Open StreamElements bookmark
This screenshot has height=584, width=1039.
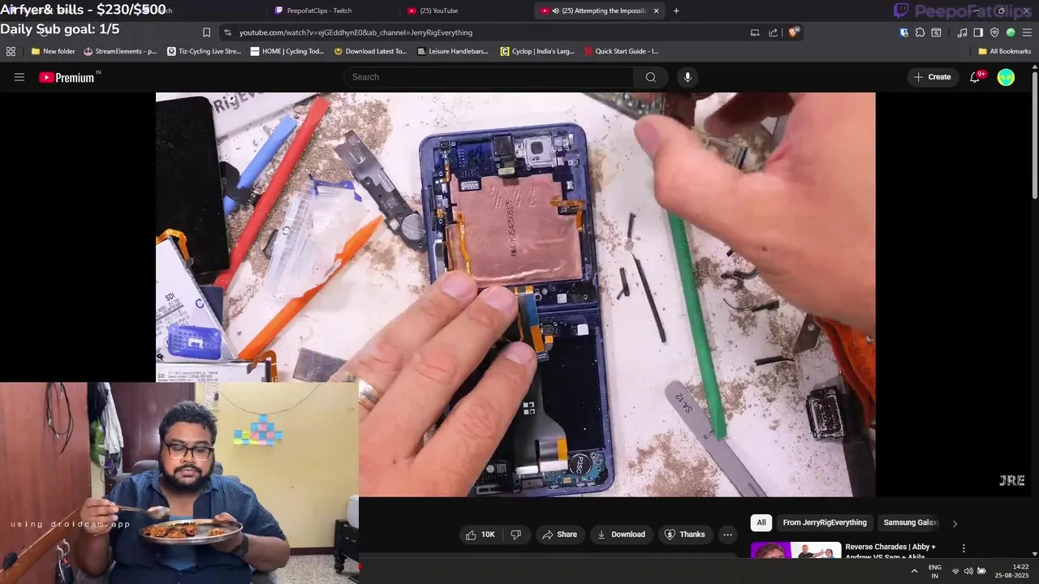point(120,51)
